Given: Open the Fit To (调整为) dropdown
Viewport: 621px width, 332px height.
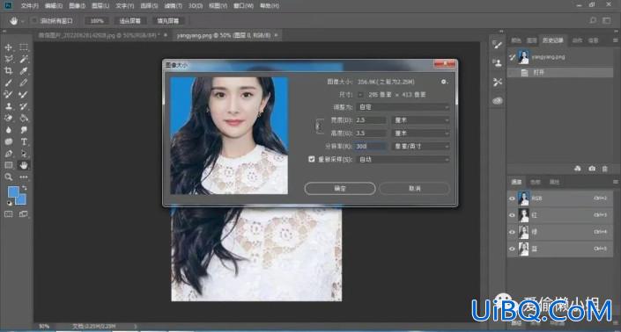Looking at the screenshot, I should 403,107.
